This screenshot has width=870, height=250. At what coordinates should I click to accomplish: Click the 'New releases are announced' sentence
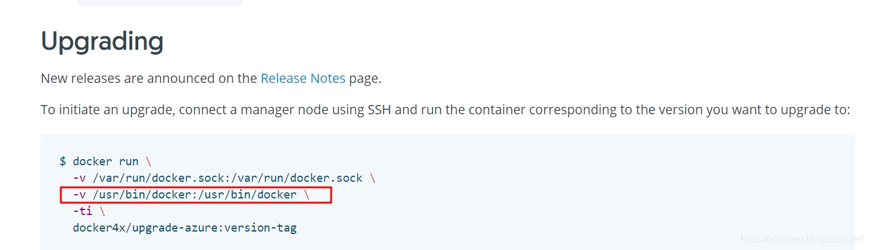click(211, 78)
